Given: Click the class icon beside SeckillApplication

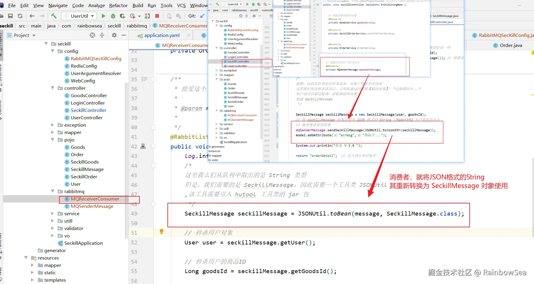Looking at the screenshot, I should coord(61,243).
